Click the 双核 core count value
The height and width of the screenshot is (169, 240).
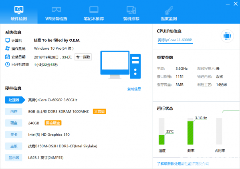220,76
